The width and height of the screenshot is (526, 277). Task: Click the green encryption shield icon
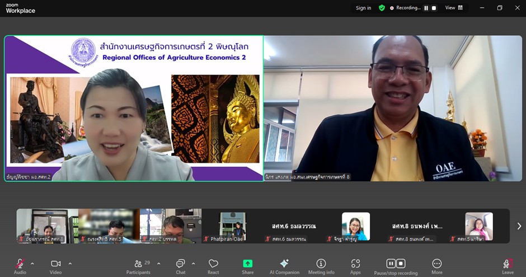(382, 8)
